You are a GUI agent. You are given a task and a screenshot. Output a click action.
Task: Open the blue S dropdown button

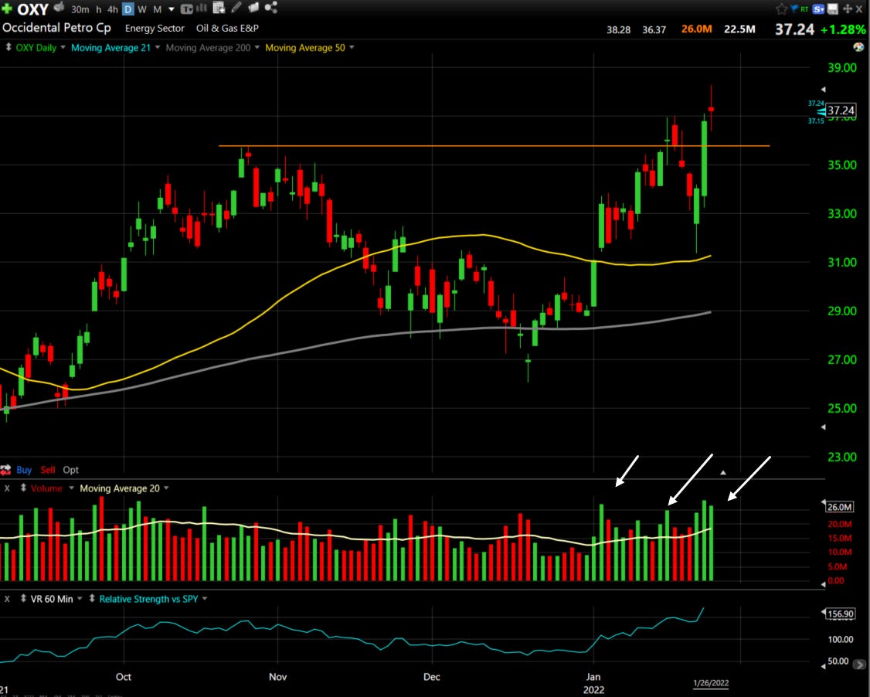pos(819,8)
